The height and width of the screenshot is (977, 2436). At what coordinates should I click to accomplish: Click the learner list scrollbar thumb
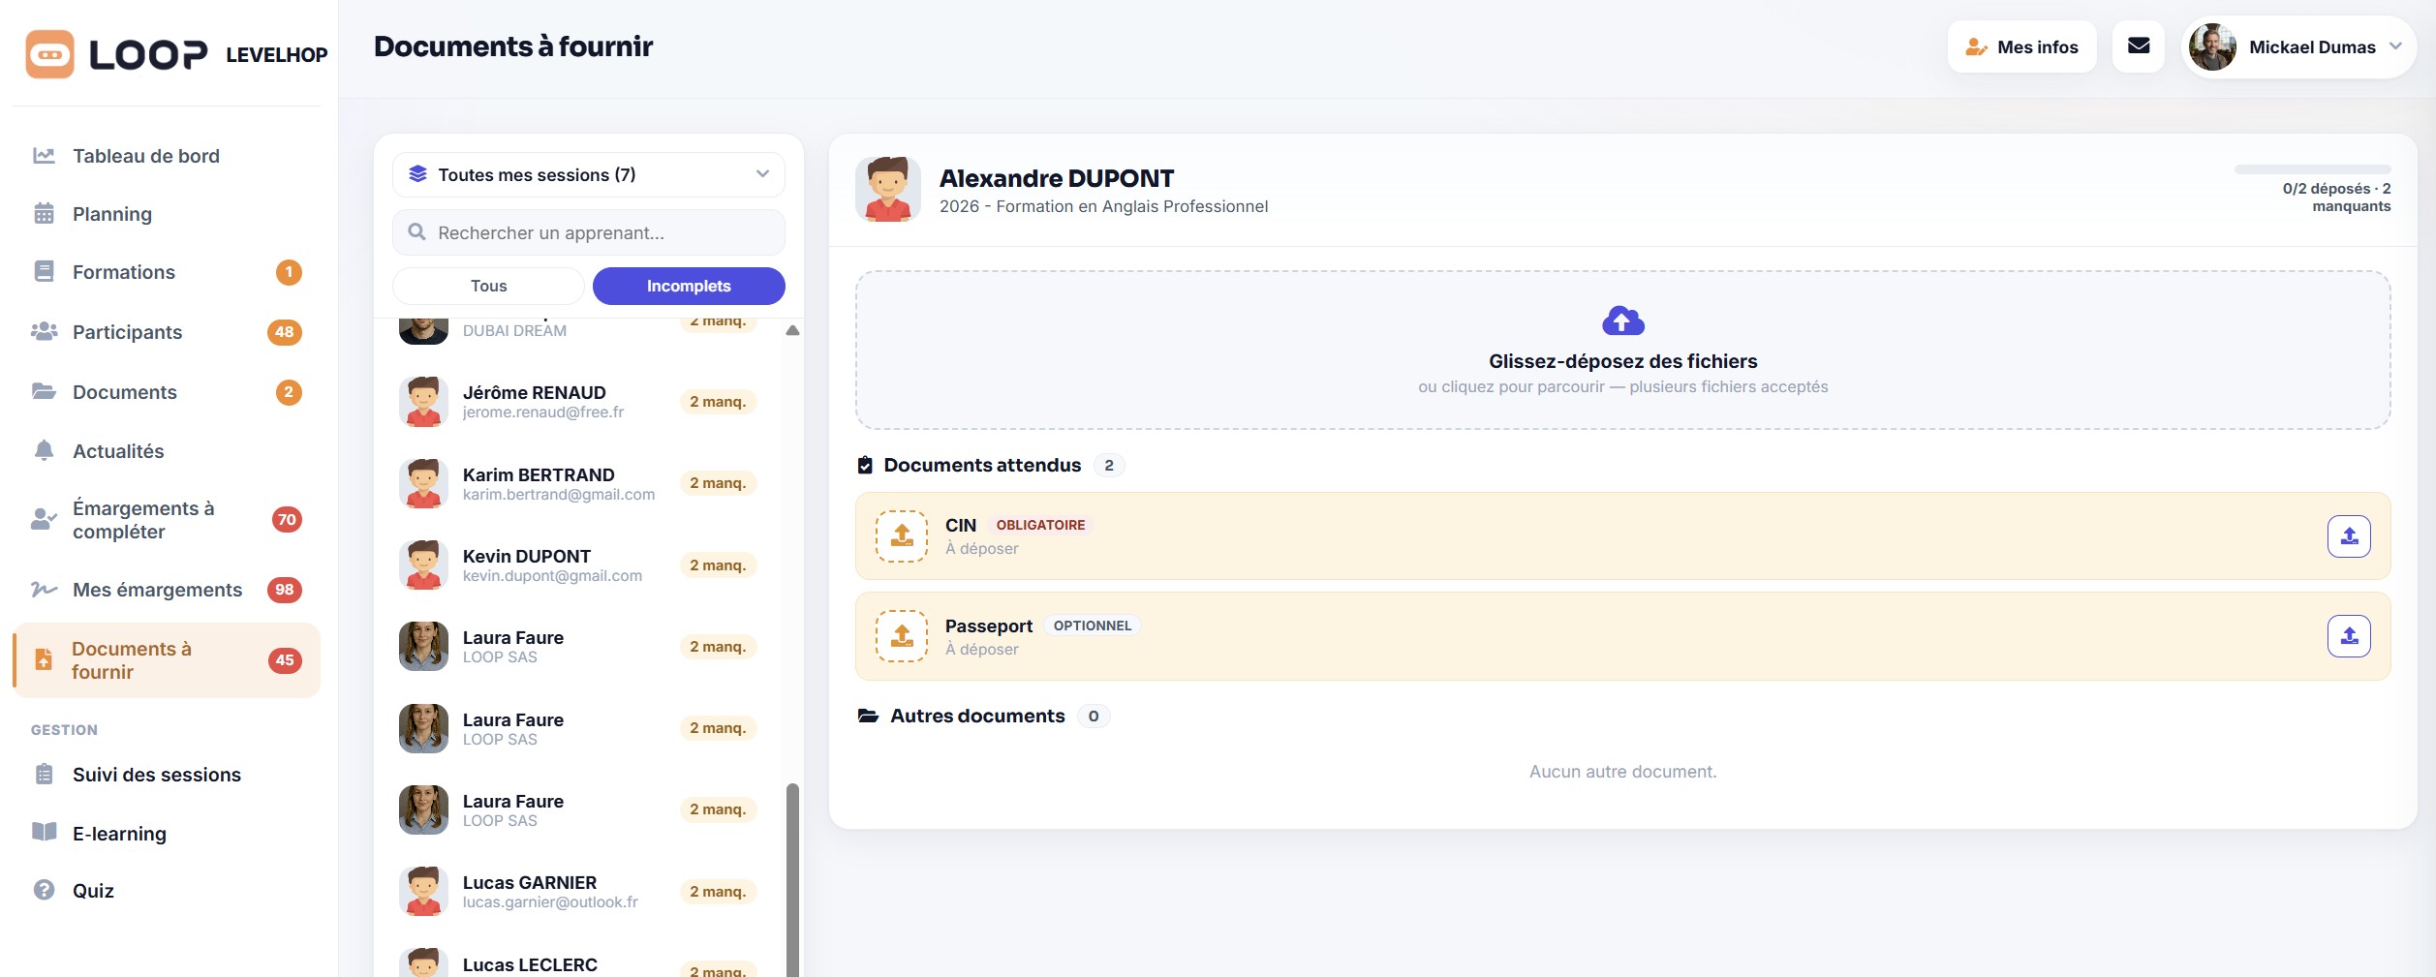(x=792, y=879)
